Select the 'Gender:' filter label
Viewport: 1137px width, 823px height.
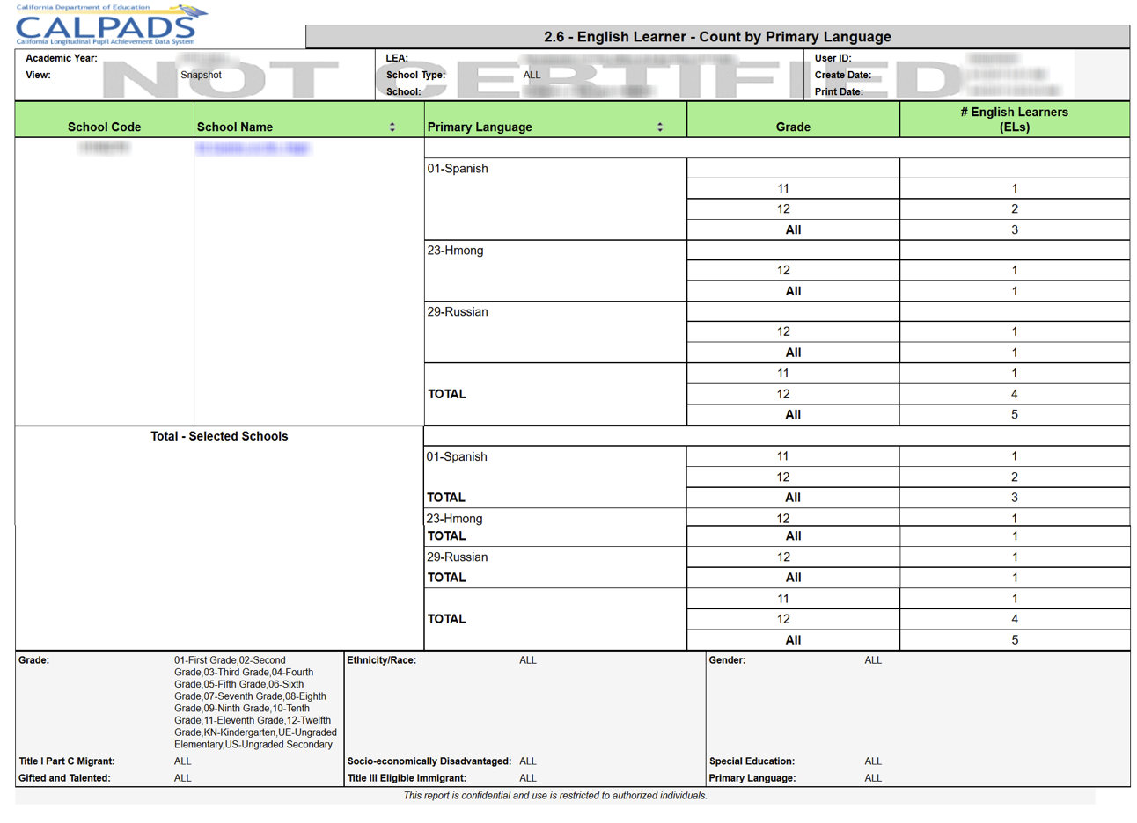pos(728,660)
